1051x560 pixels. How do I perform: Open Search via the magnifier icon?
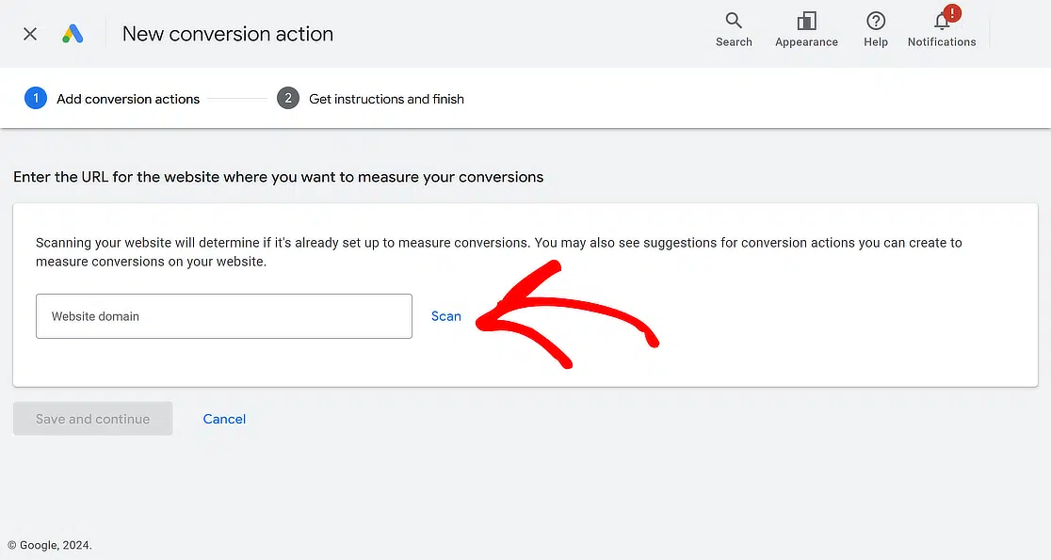click(x=734, y=21)
